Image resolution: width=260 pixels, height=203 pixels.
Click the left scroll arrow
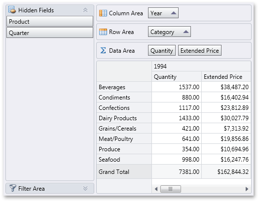point(156,189)
